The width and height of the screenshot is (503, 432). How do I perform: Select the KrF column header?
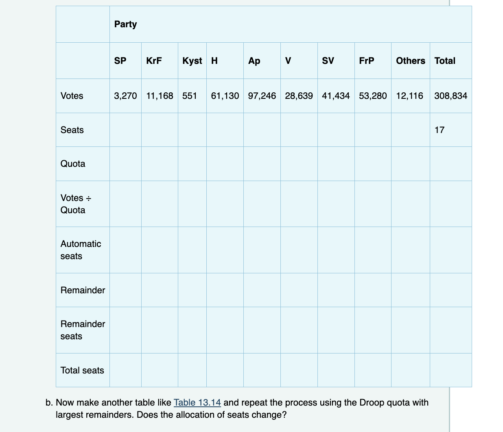(x=154, y=60)
